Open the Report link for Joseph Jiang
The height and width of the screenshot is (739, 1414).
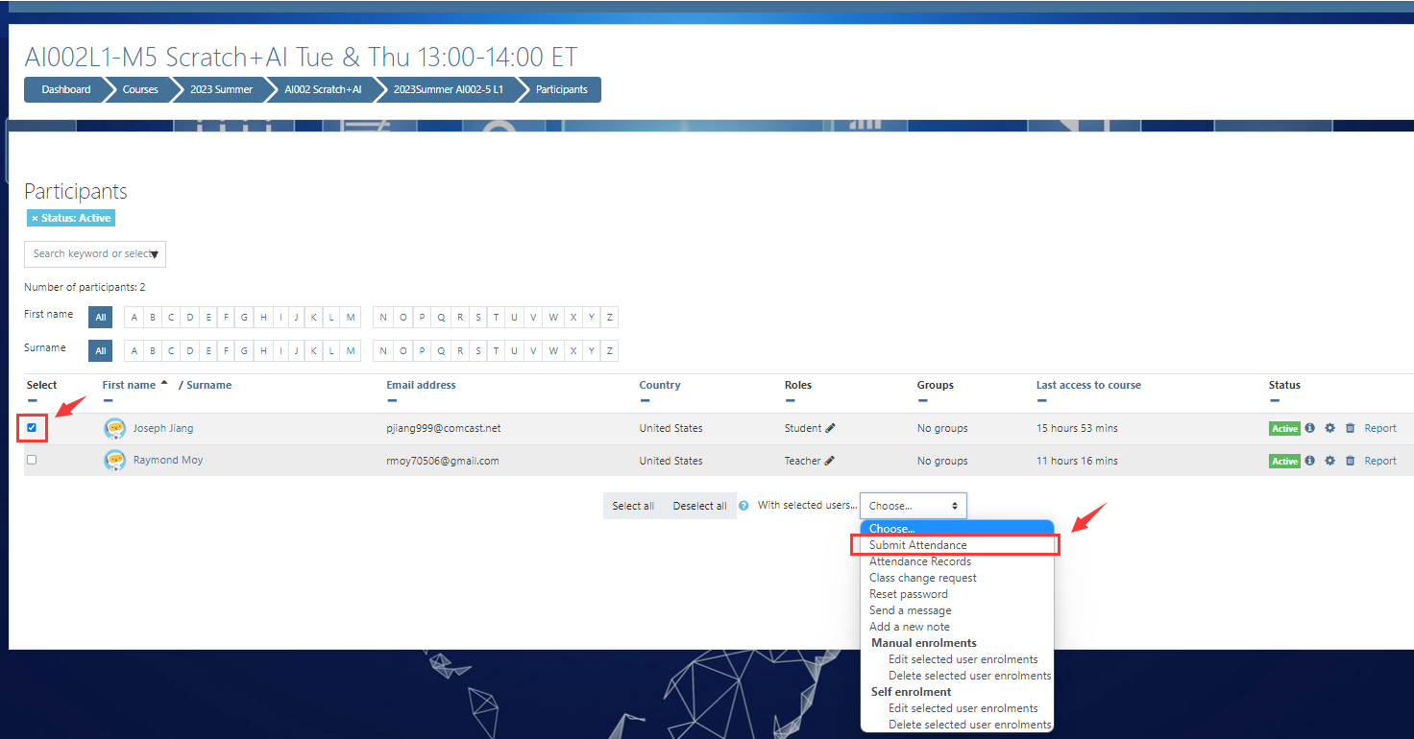[x=1380, y=428]
